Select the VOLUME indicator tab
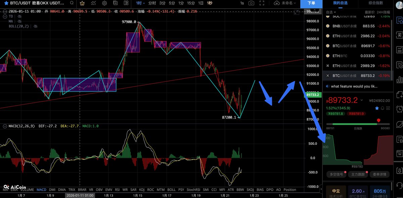Screen dimensions: 403x198 27,190
